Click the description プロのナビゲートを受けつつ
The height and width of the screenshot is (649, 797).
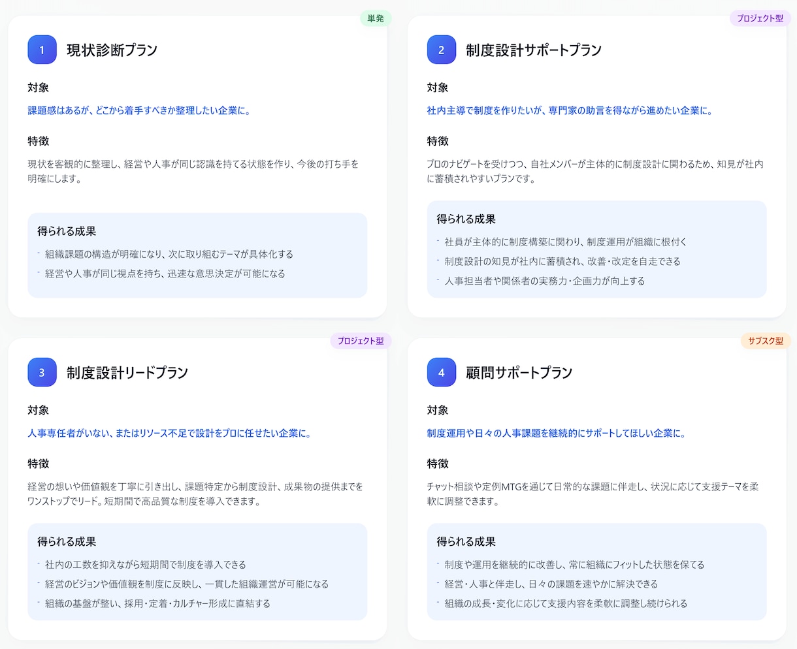(595, 172)
